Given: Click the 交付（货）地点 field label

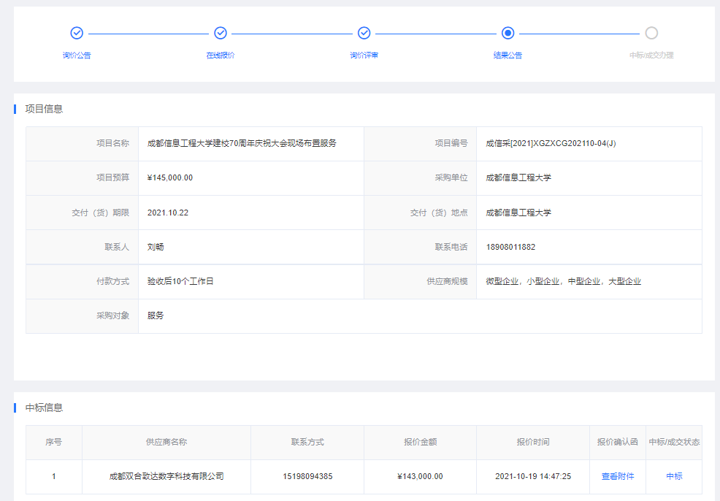Looking at the screenshot, I should pyautogui.click(x=439, y=213).
